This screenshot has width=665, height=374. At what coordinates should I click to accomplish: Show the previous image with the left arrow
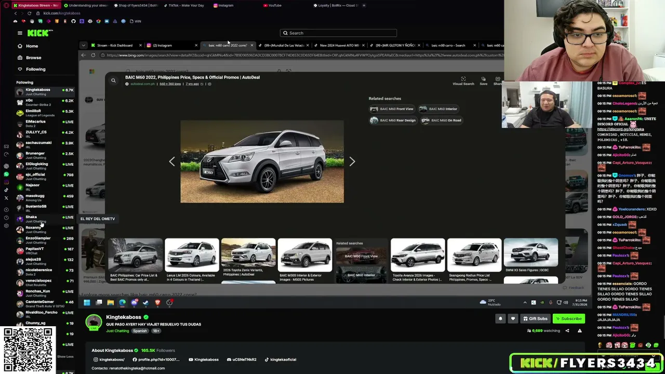(172, 162)
